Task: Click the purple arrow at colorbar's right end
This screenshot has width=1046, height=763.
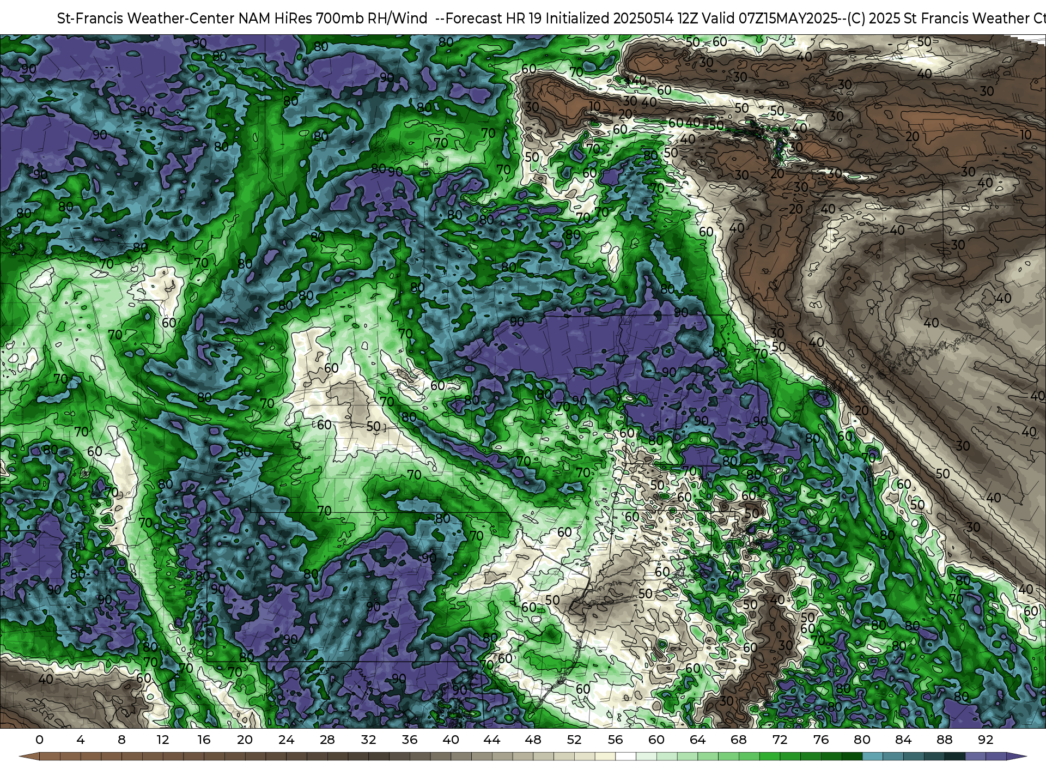Action: (1017, 756)
